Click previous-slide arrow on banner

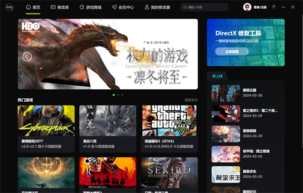pos(27,56)
